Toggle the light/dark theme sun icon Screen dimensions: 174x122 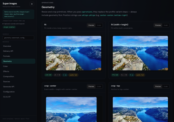tap(32, 4)
